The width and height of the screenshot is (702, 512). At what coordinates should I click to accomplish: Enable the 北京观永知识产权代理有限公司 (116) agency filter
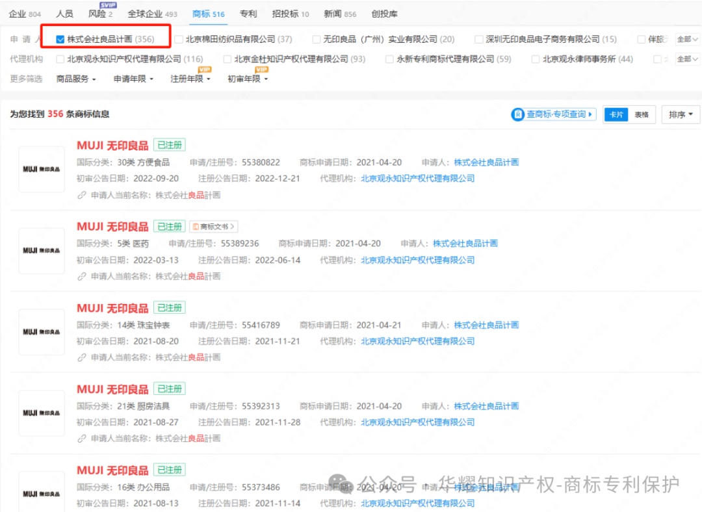60,59
